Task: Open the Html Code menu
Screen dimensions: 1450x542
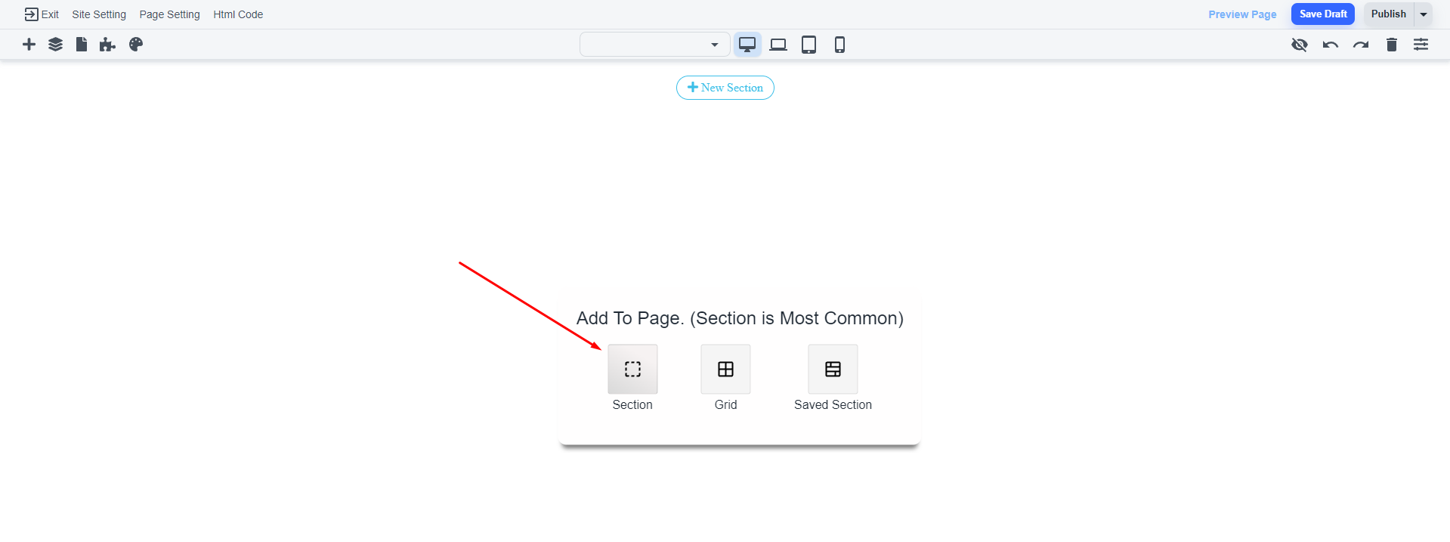Action: tap(238, 14)
